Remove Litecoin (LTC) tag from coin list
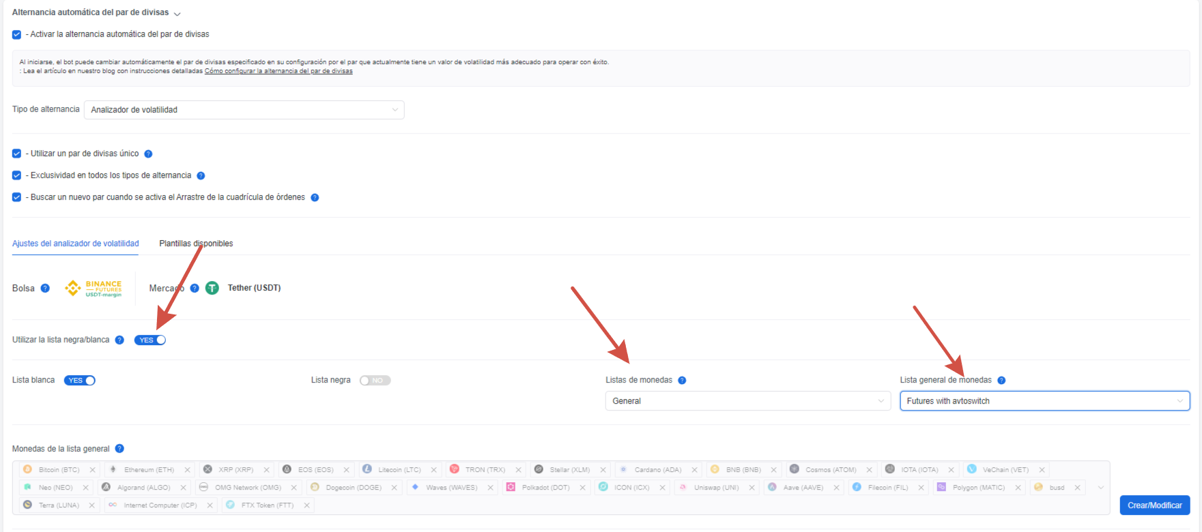1202x532 pixels. (x=433, y=470)
